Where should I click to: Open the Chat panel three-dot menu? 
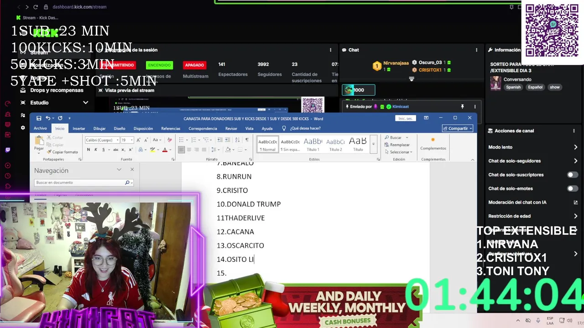[476, 50]
